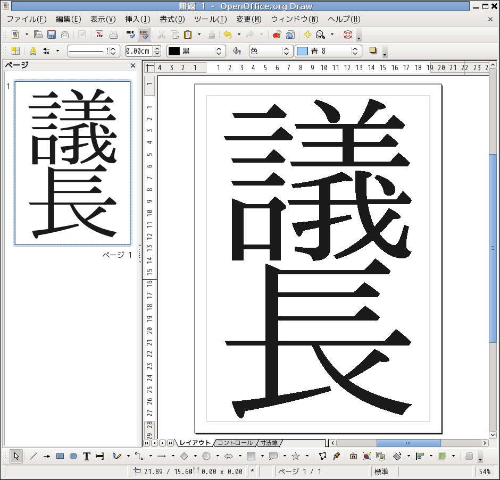Open the Zoom dropdown arrow
The image size is (500, 480).
[x=332, y=35]
